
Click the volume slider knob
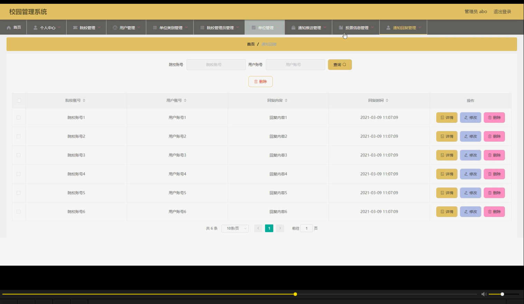[x=502, y=294]
